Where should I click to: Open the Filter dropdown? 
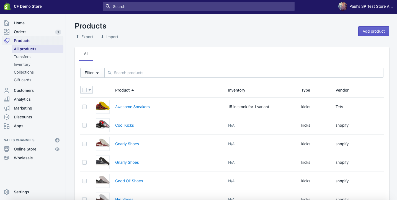point(92,73)
